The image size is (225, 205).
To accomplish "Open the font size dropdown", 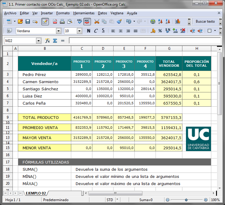I will [79, 31].
